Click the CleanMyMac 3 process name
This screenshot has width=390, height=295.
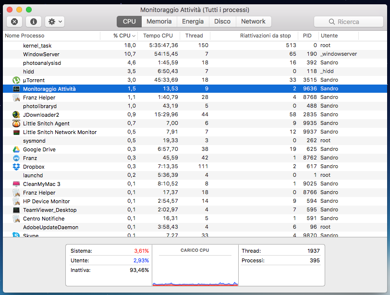click(41, 184)
